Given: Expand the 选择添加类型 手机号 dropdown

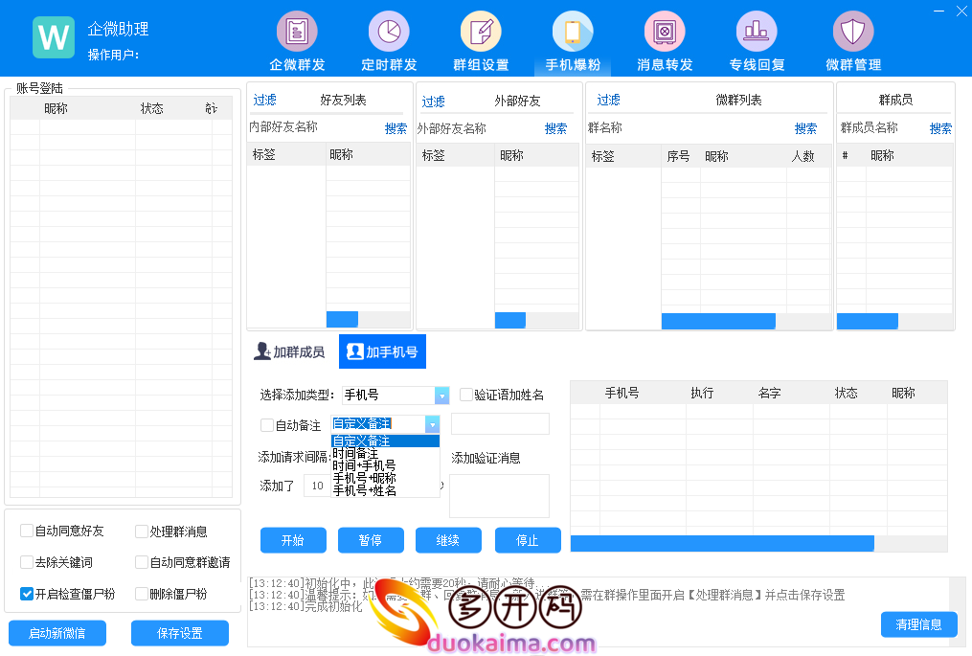Looking at the screenshot, I should click(441, 396).
